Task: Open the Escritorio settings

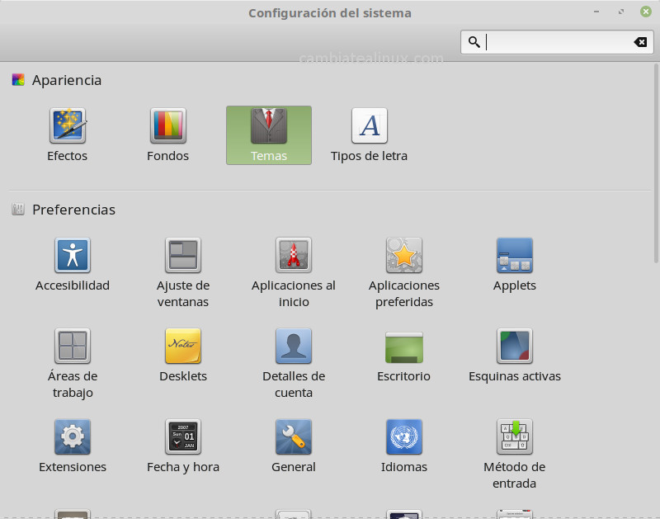Action: pyautogui.click(x=403, y=353)
